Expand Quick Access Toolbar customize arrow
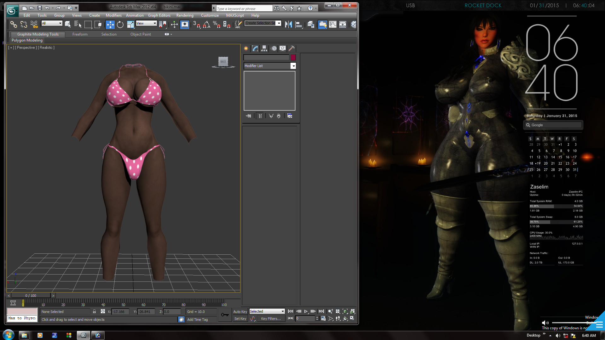This screenshot has width=605, height=340. (76, 8)
